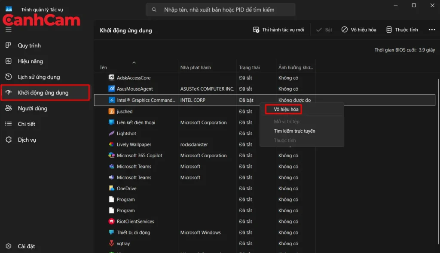
Task: Click the Lively Wallpaper icon
Action: (110, 144)
